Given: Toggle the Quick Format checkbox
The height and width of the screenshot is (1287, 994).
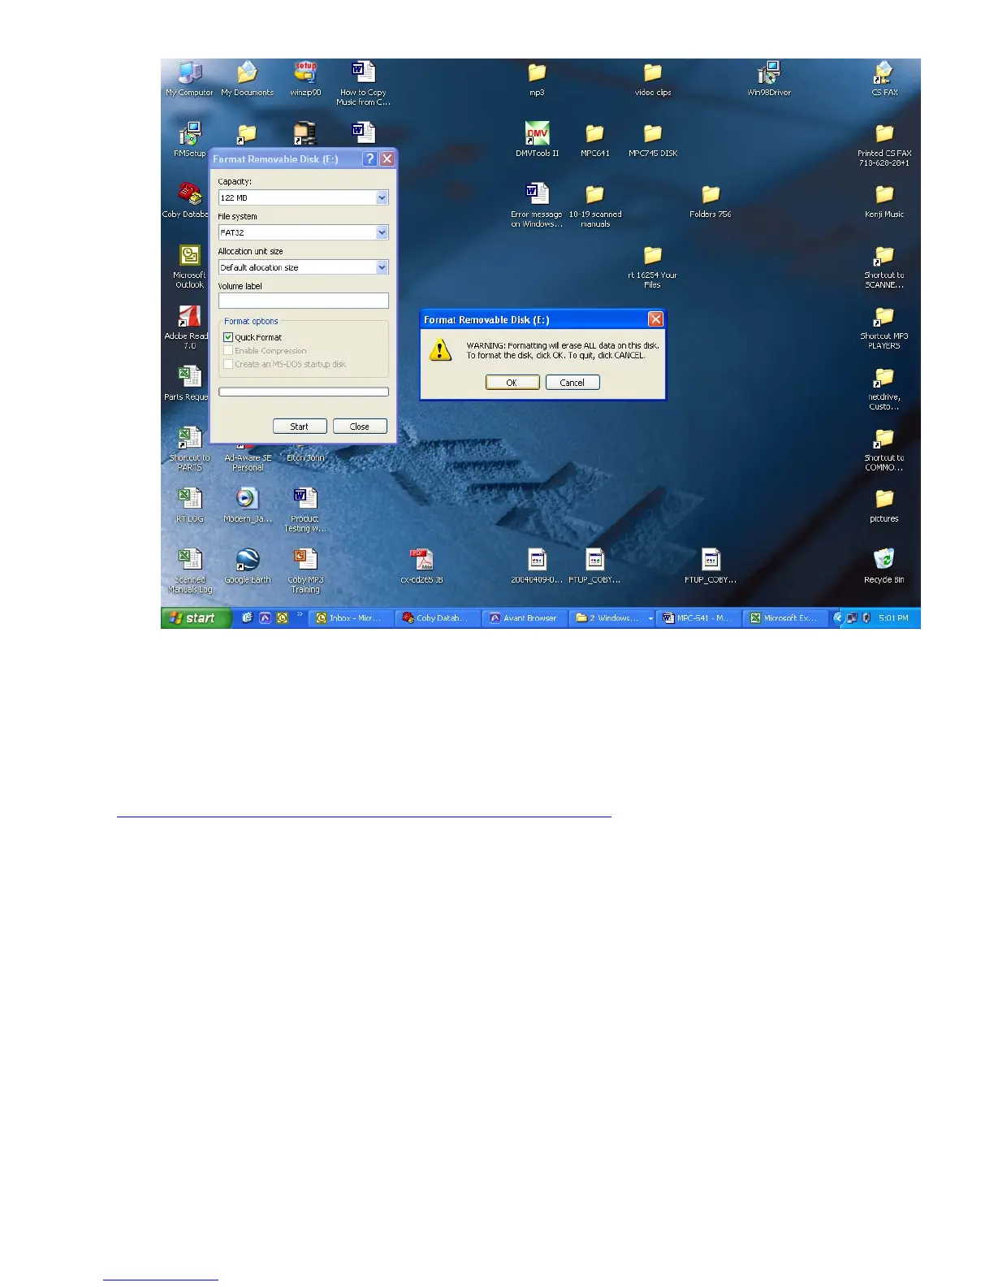Looking at the screenshot, I should coord(229,337).
